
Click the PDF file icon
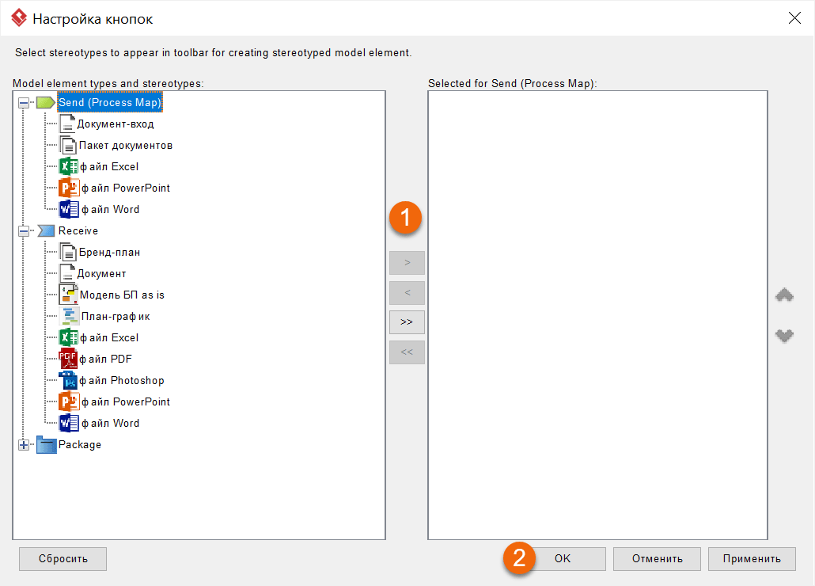click(69, 360)
